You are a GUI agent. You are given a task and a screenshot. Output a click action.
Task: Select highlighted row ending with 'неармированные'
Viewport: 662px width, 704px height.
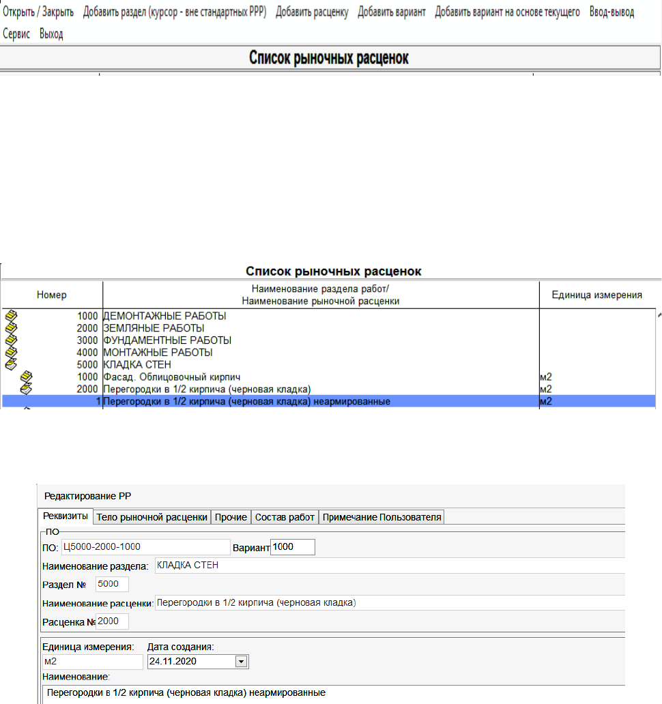click(x=329, y=401)
